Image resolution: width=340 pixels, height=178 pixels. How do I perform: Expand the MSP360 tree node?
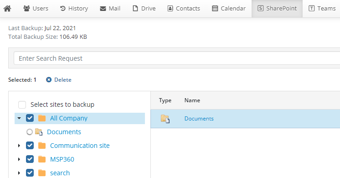[19, 159]
